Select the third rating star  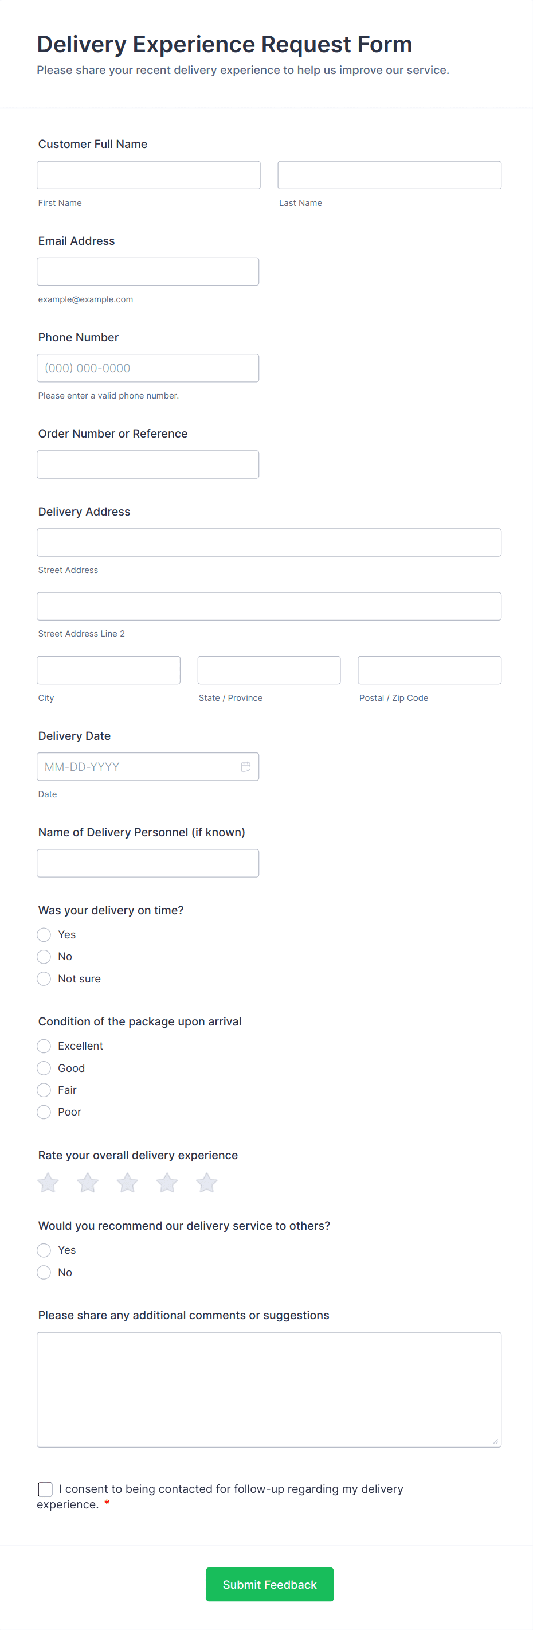click(127, 1182)
